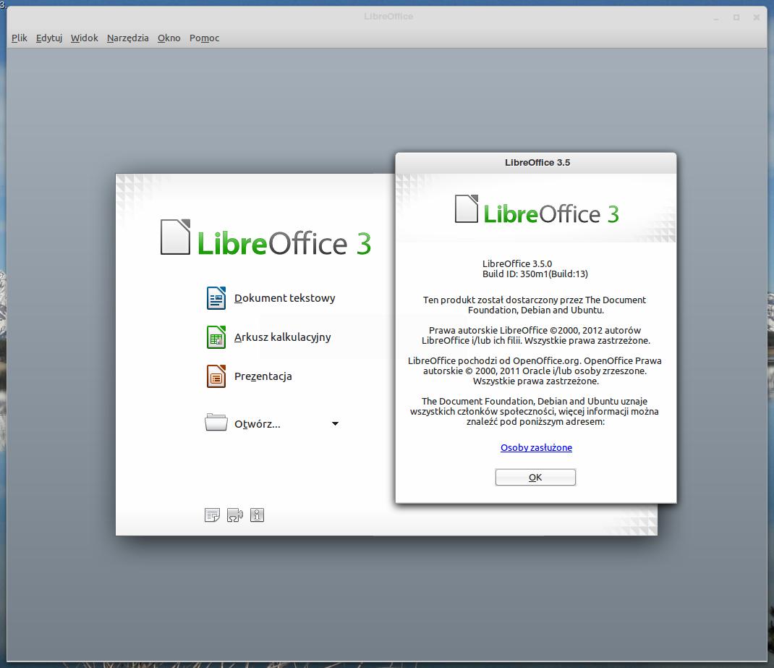
Task: Open the Narzędzia menu
Action: click(x=127, y=38)
